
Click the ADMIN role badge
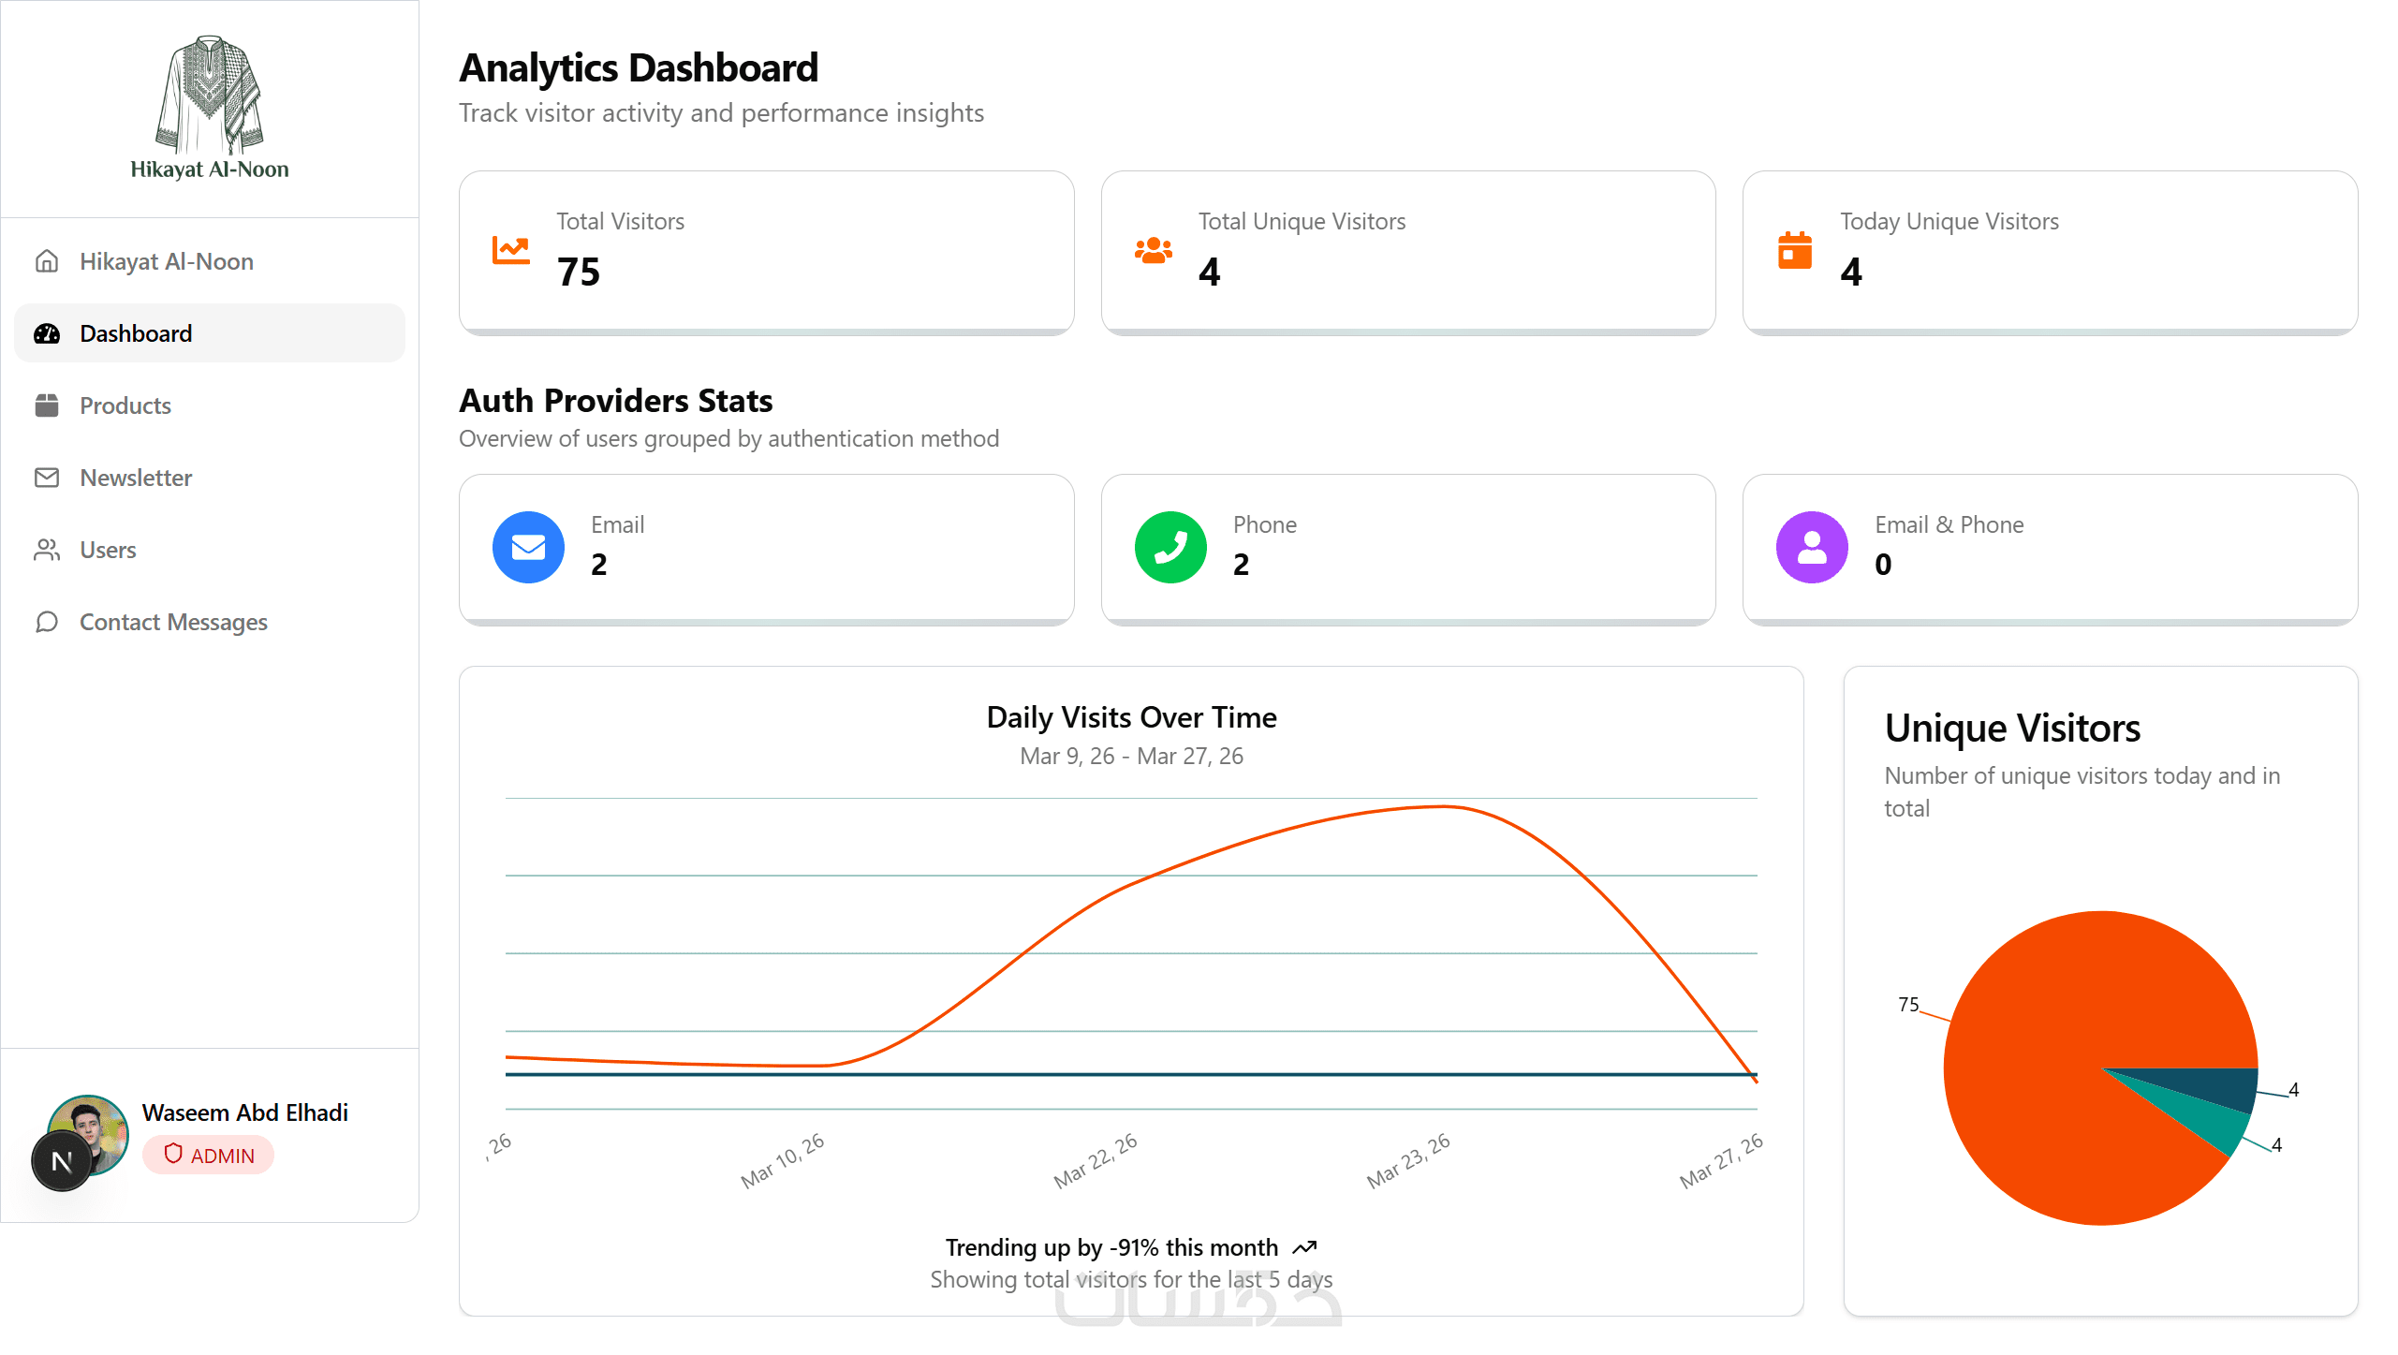tap(208, 1155)
